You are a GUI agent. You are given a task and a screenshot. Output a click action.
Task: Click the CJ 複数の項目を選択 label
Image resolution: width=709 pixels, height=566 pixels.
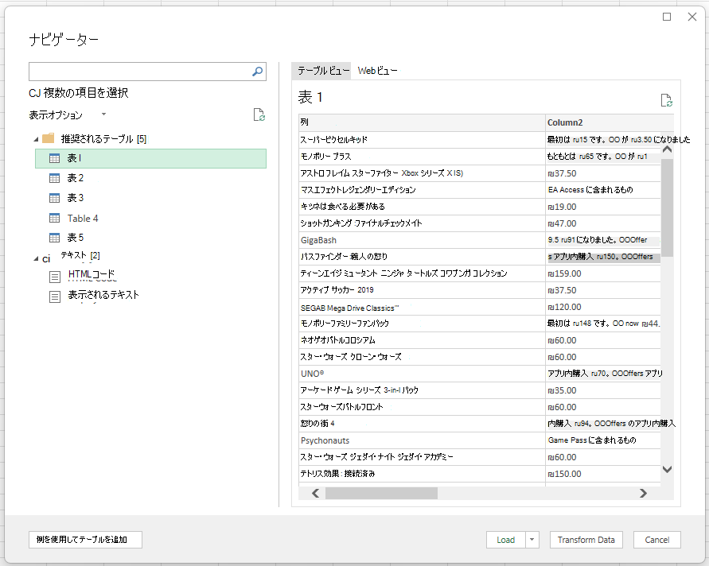[79, 93]
